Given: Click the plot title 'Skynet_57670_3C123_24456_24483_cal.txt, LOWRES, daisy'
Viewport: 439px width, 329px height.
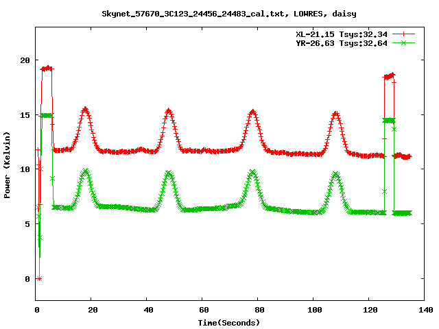Looking at the screenshot, I should [x=229, y=14].
